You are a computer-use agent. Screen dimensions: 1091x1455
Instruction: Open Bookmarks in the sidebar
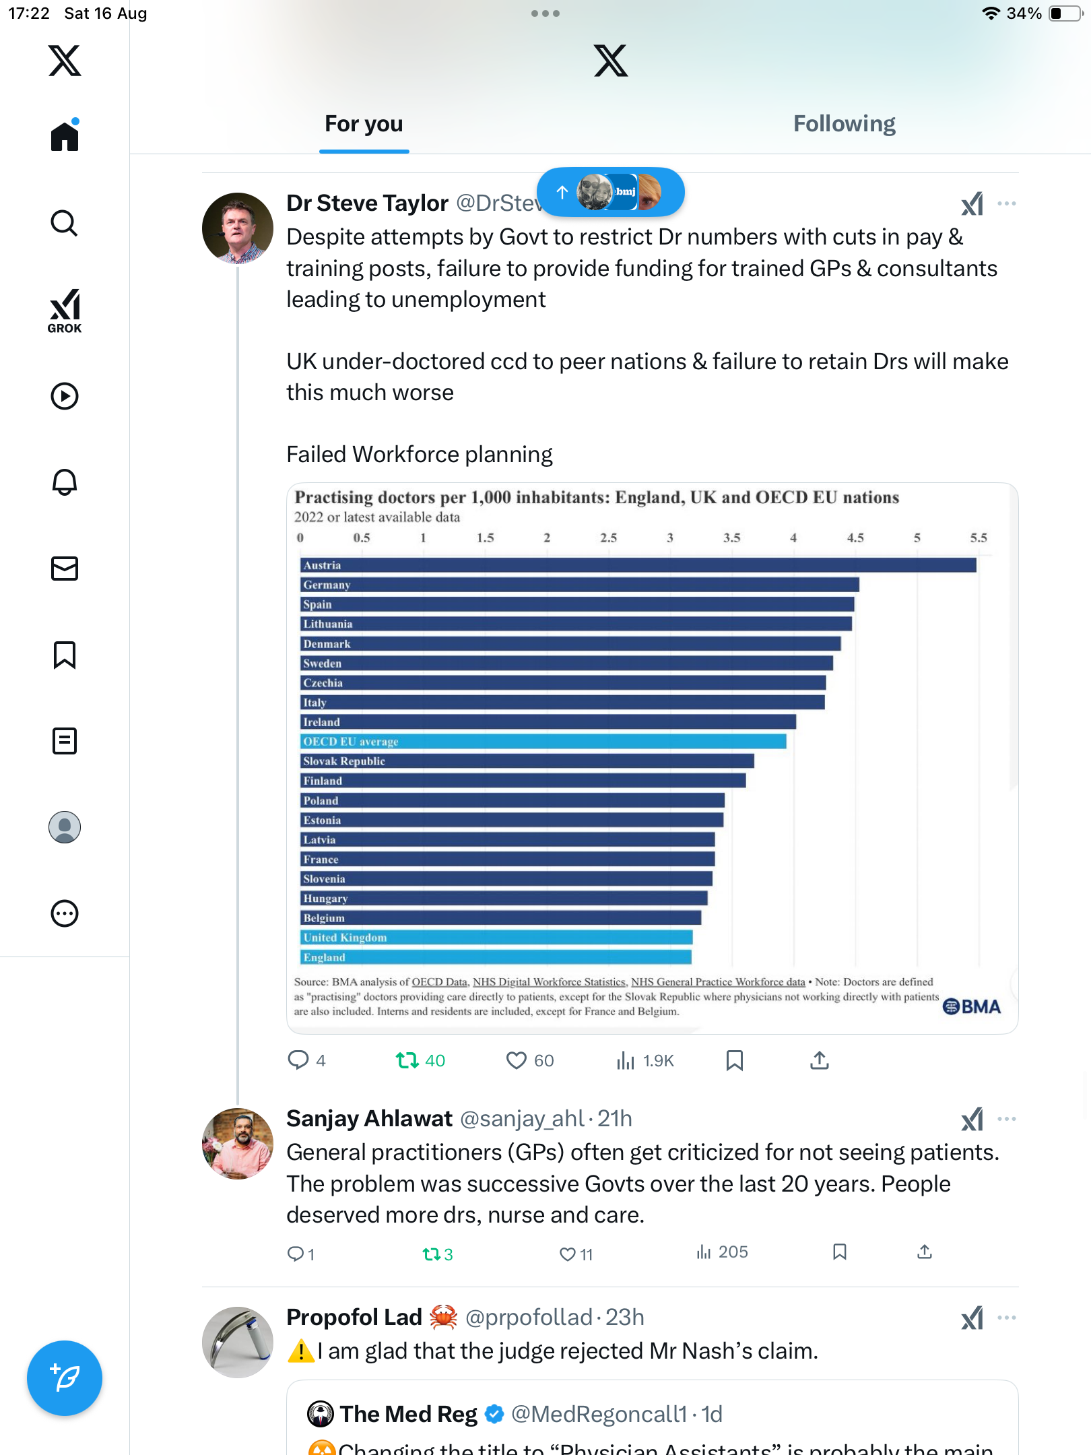[x=65, y=655]
